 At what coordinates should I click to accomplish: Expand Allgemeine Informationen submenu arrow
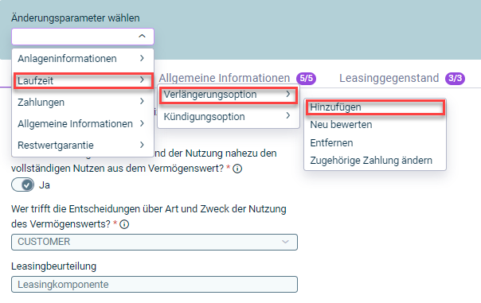pyautogui.click(x=142, y=123)
